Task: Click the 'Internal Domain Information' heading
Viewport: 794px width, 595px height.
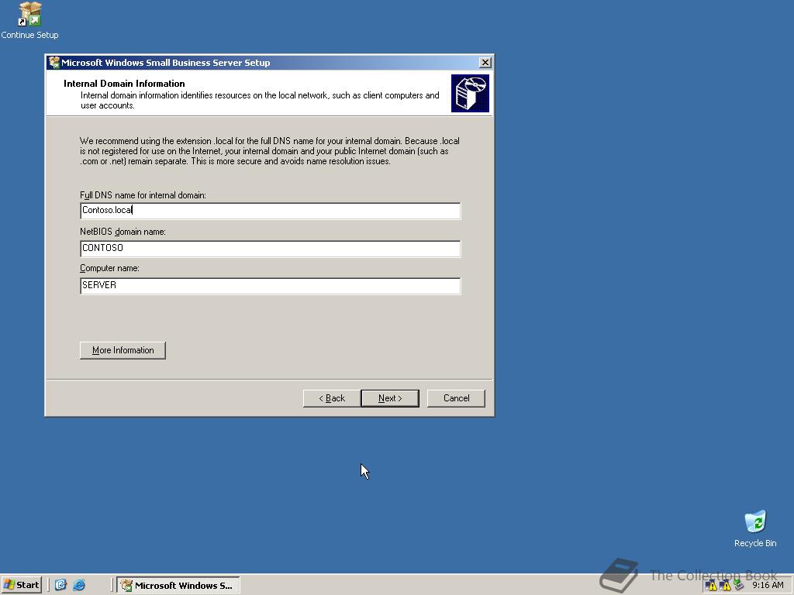Action: point(124,84)
